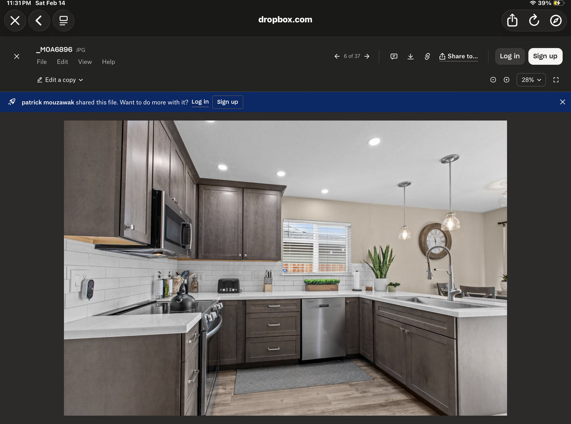Expand the 28% zoom level dropdown
The width and height of the screenshot is (571, 424).
(531, 80)
